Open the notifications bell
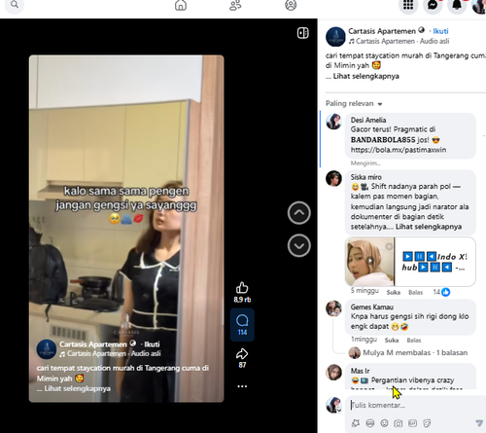 point(457,5)
